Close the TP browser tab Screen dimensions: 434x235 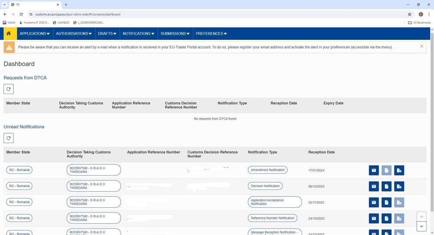tap(58, 5)
